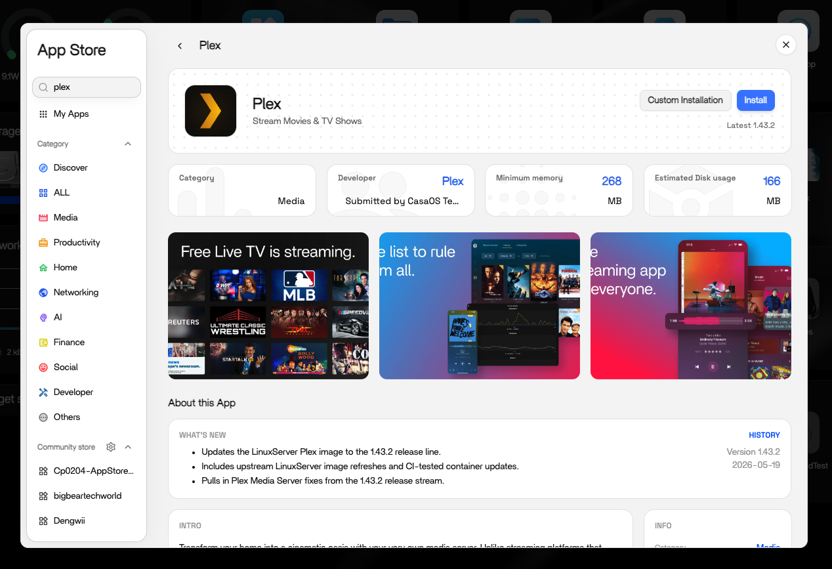832x569 pixels.
Task: Choose the Finance wallet icon
Action: point(43,343)
